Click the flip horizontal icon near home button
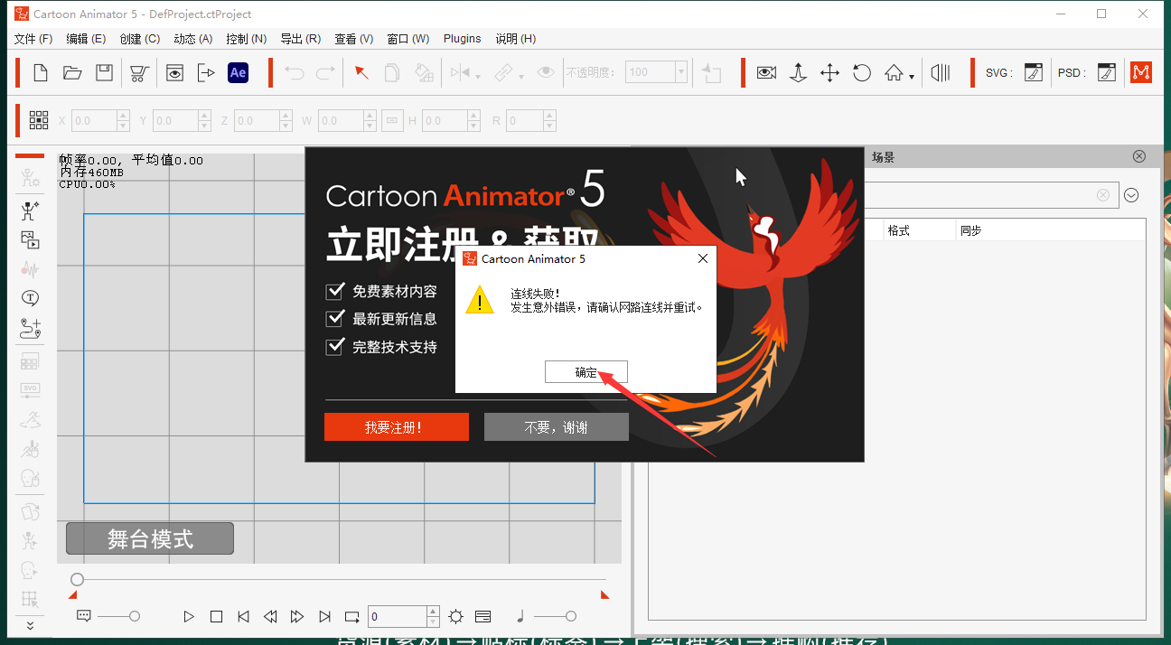This screenshot has width=1171, height=645. pyautogui.click(x=940, y=72)
